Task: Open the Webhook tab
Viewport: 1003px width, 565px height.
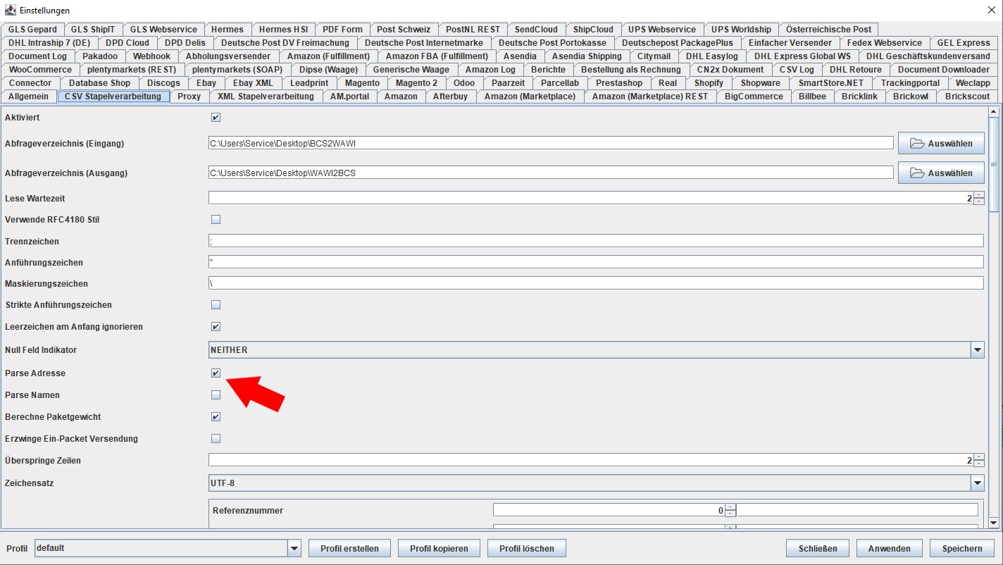Action: (x=151, y=56)
